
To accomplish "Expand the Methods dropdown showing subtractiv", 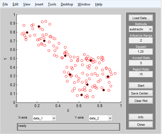I will pyautogui.click(x=141, y=29).
